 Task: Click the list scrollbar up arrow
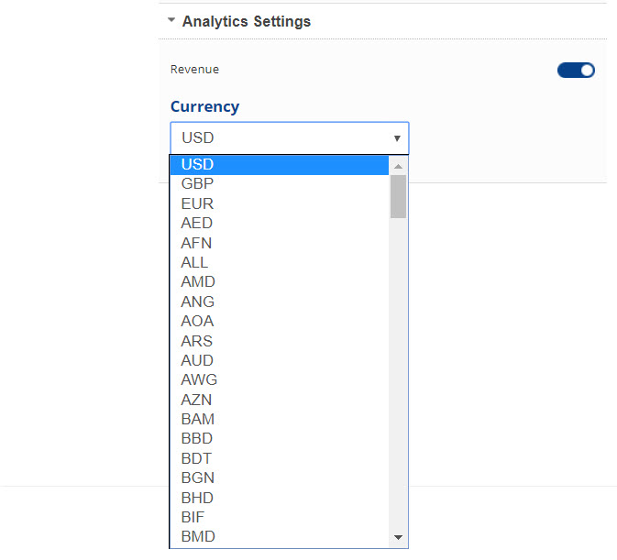click(398, 166)
